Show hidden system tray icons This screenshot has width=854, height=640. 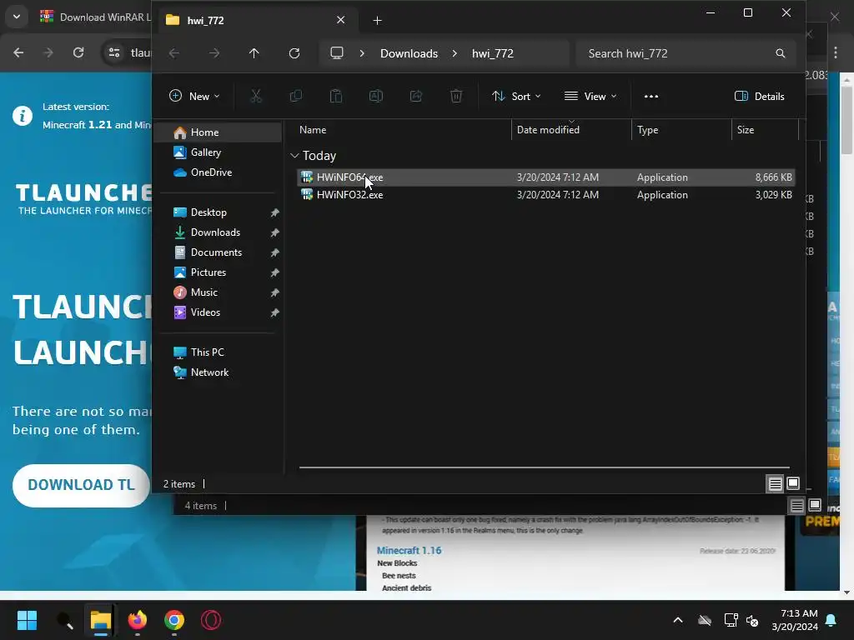[678, 620]
